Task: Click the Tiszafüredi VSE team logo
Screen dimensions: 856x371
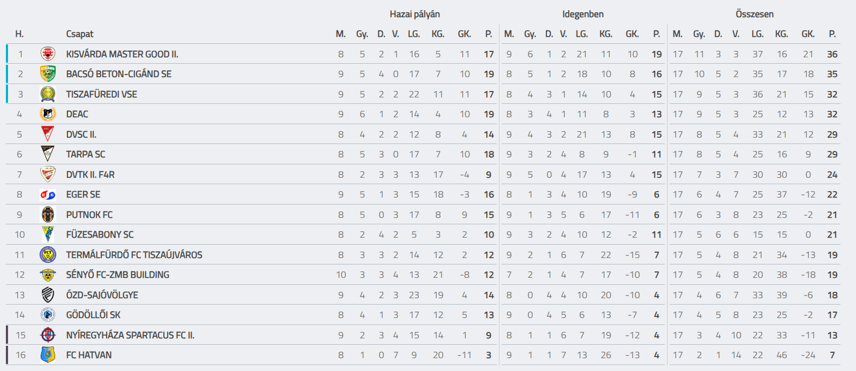Action: click(48, 94)
